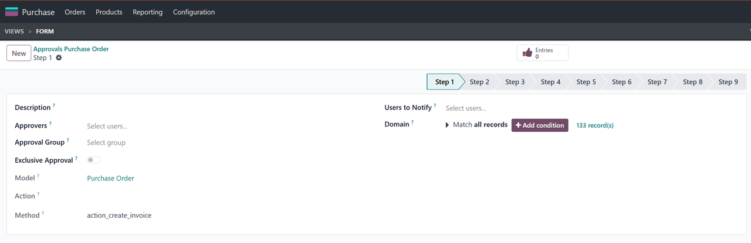Viewport: 751px width, 243px height.
Task: Expand the Domain match records triangle
Action: tap(448, 125)
